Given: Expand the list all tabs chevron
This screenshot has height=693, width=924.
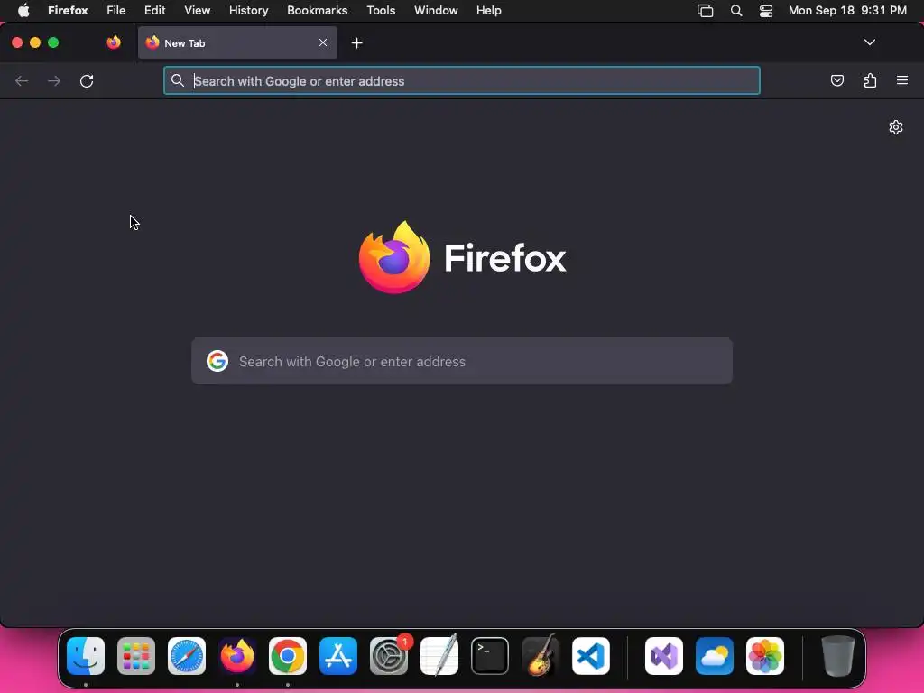Looking at the screenshot, I should point(869,42).
